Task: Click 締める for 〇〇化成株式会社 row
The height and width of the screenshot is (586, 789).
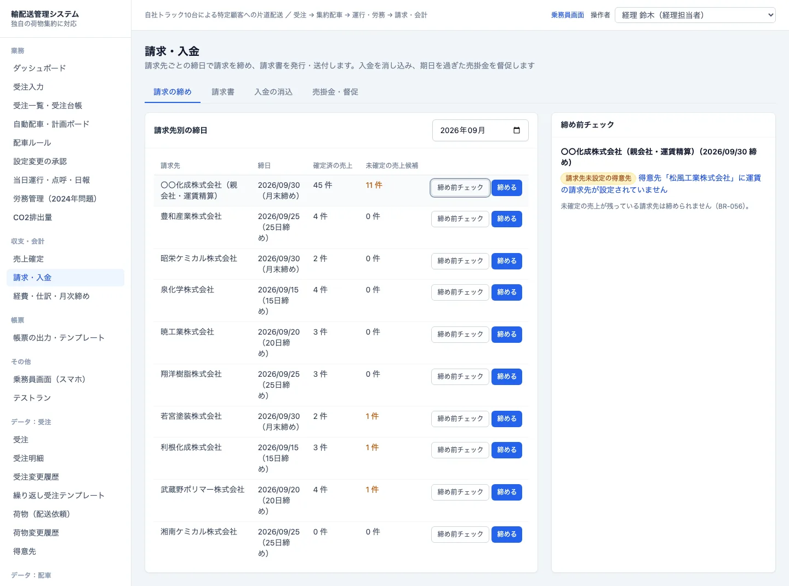Action: (x=507, y=188)
